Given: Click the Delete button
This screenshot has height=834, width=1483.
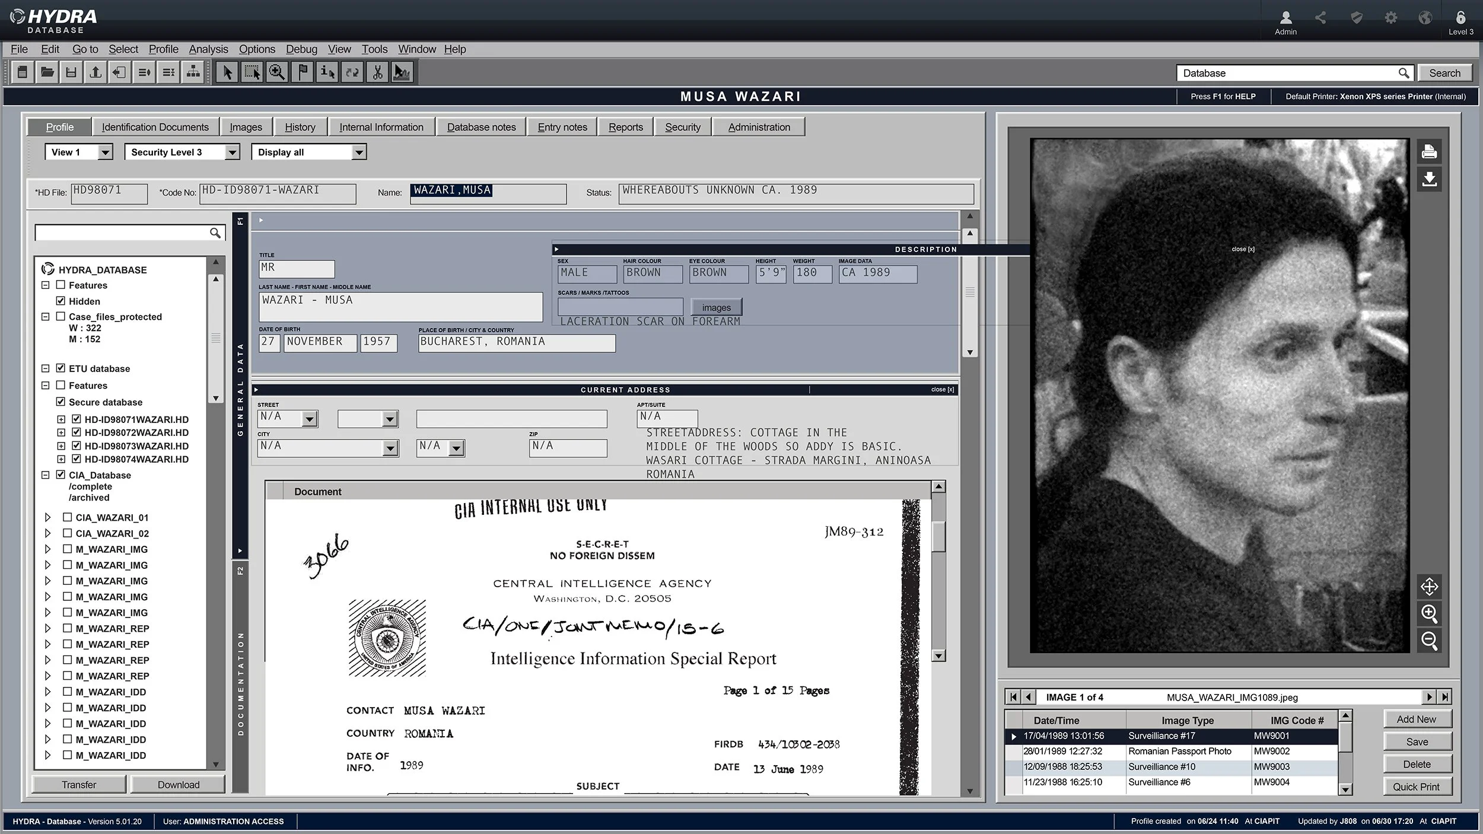Looking at the screenshot, I should click(x=1417, y=764).
